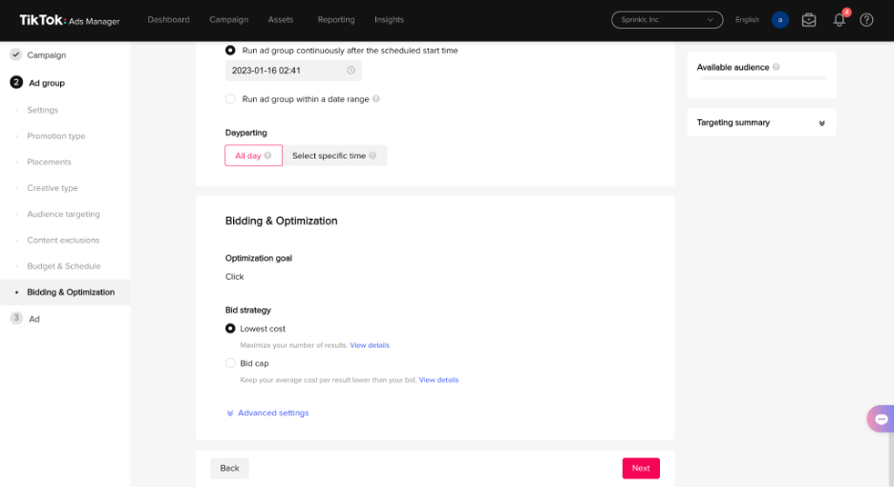
Task: Open the briefcase business center icon
Action: (x=808, y=20)
